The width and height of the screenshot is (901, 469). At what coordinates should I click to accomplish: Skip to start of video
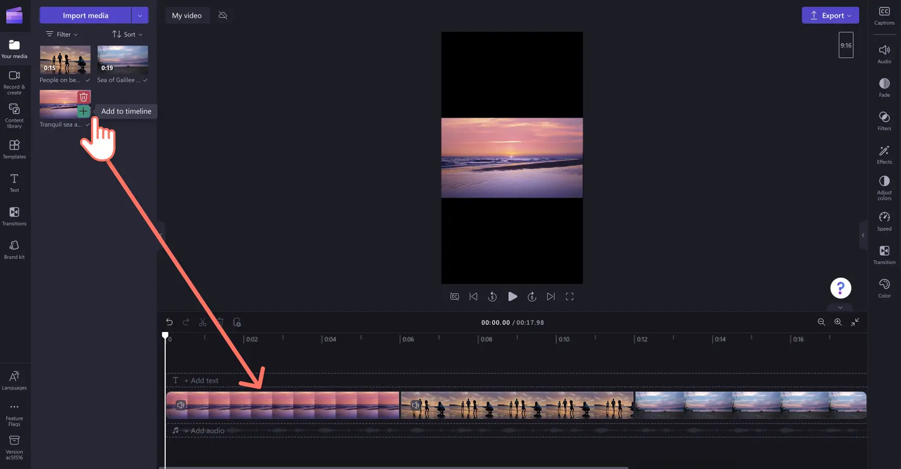coord(473,296)
